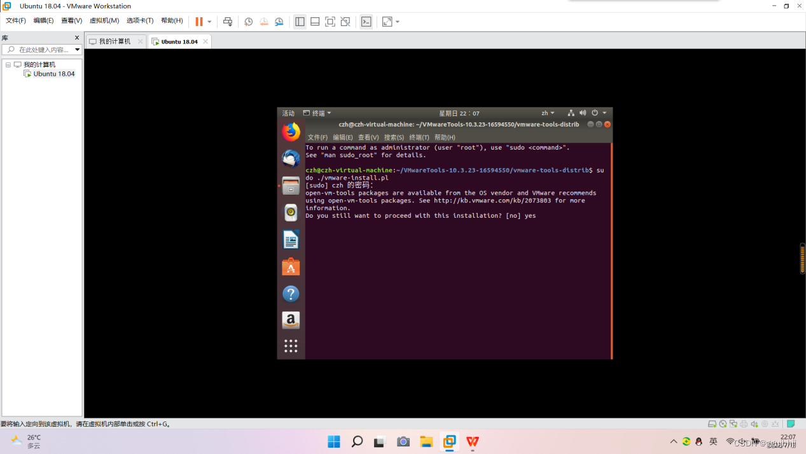Screen dimensions: 806x454
Task: Open the terminal 帮助(H) menu
Action: [x=445, y=138]
